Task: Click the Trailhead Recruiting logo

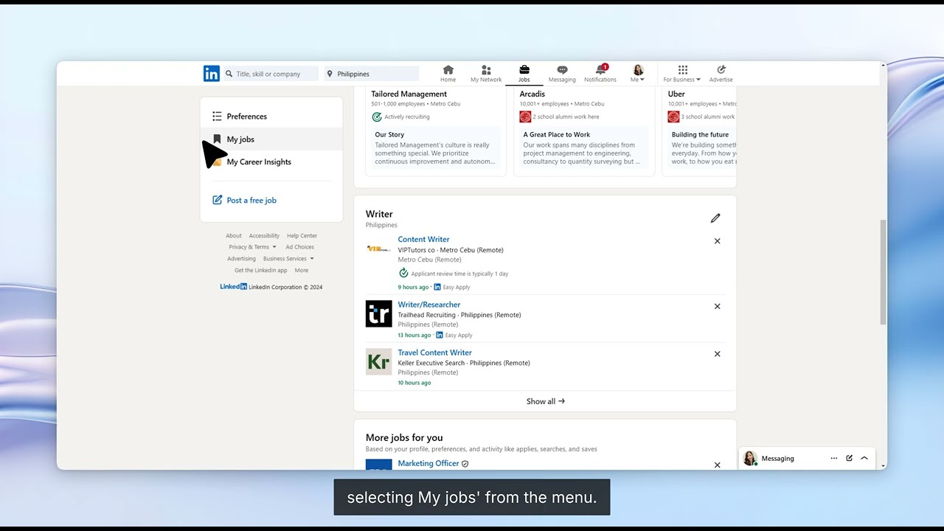Action: [379, 313]
